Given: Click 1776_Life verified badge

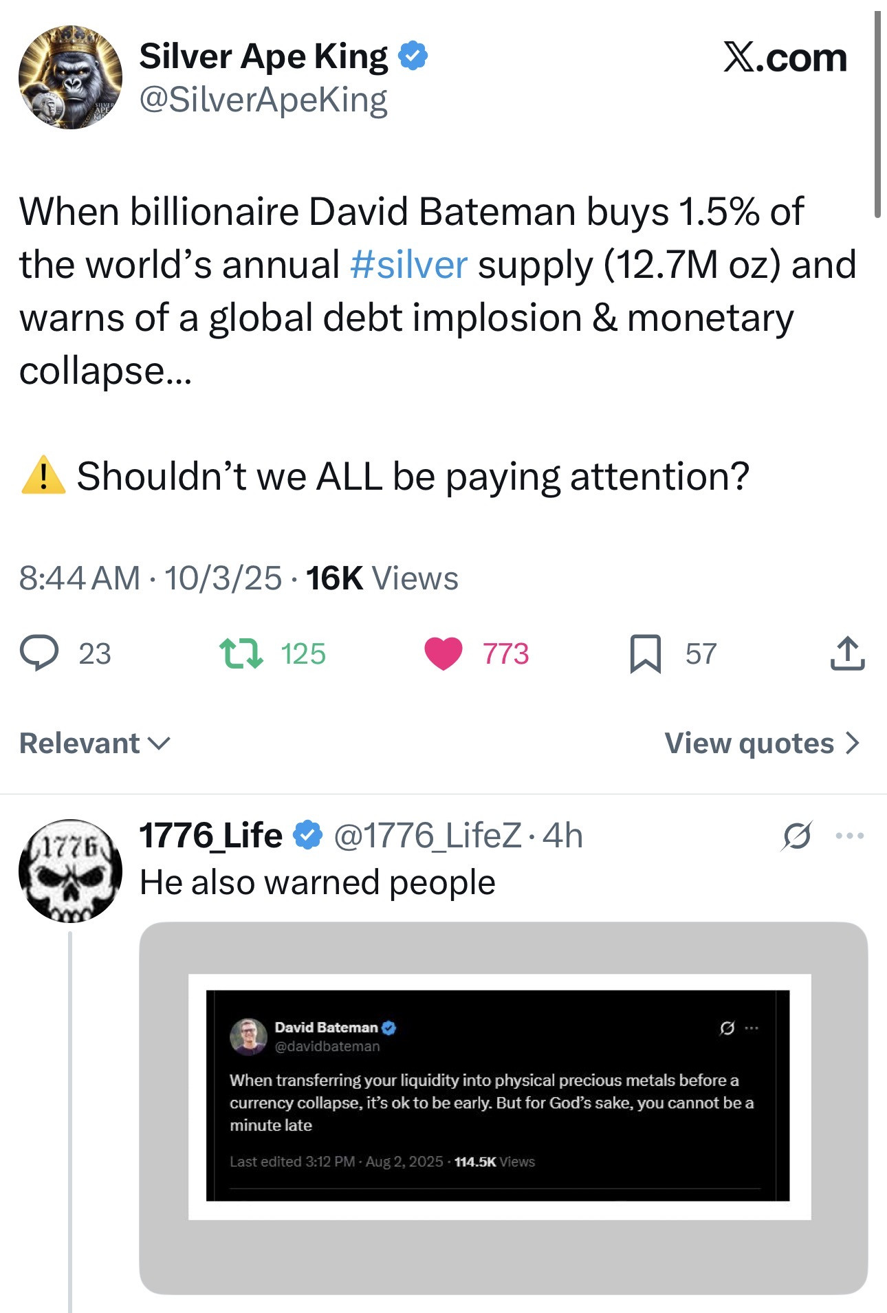Looking at the screenshot, I should point(307,836).
